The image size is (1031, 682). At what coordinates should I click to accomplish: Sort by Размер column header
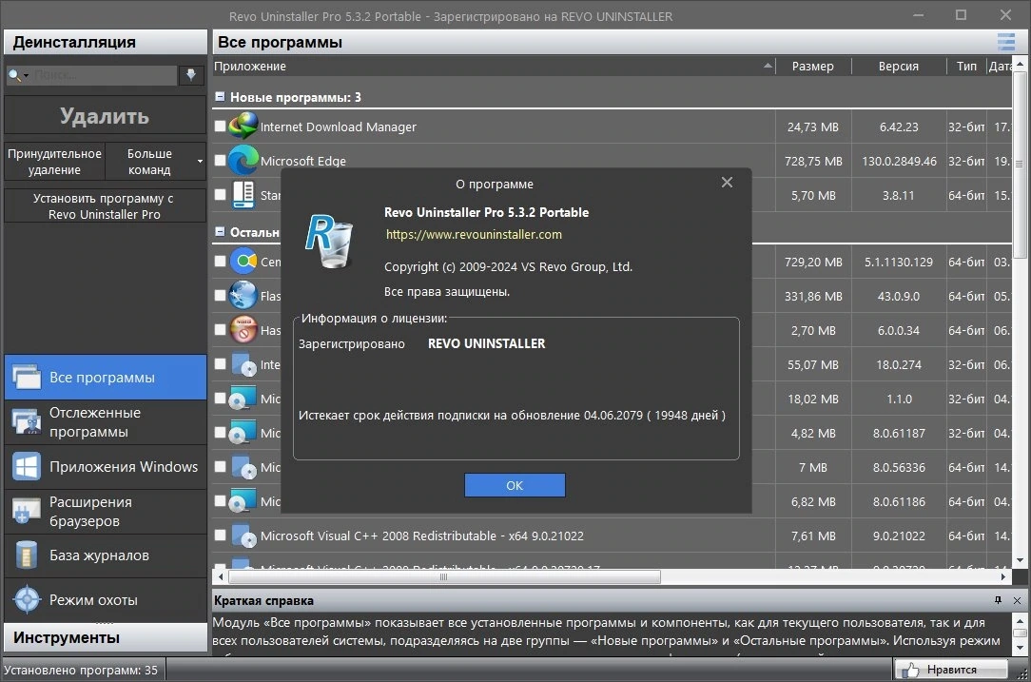click(813, 66)
